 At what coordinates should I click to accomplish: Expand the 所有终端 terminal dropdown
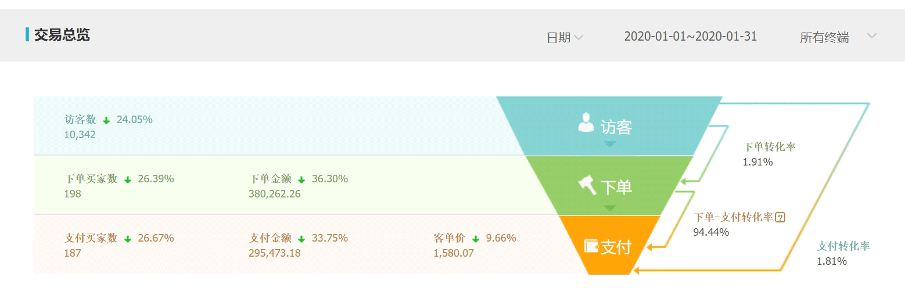824,38
